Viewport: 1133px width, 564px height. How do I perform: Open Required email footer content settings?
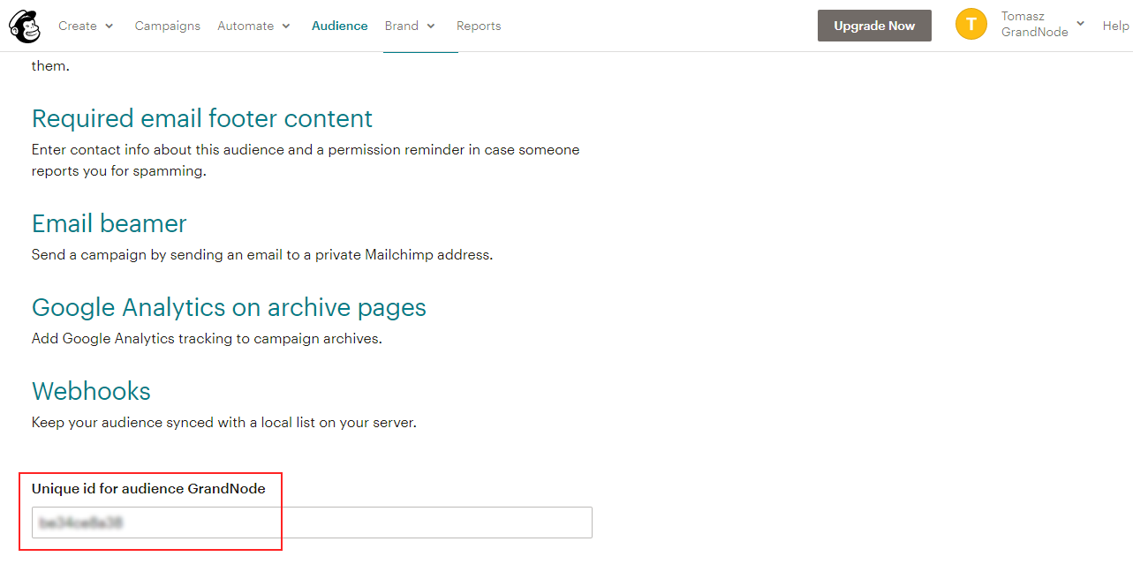point(202,118)
